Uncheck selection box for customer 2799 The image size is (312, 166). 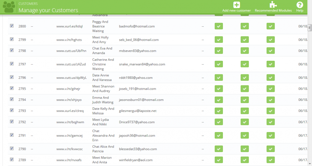[x=12, y=39]
